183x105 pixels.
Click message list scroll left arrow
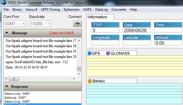coord(6,79)
